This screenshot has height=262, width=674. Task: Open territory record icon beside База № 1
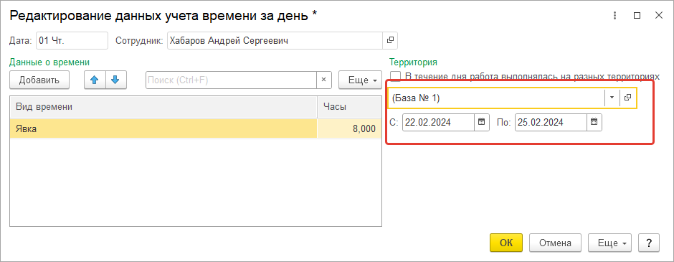[627, 98]
